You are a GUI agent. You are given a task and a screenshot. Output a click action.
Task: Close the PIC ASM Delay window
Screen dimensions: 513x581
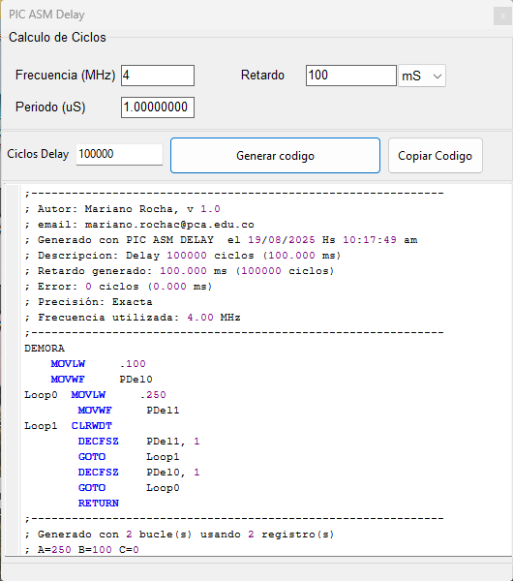pos(502,15)
